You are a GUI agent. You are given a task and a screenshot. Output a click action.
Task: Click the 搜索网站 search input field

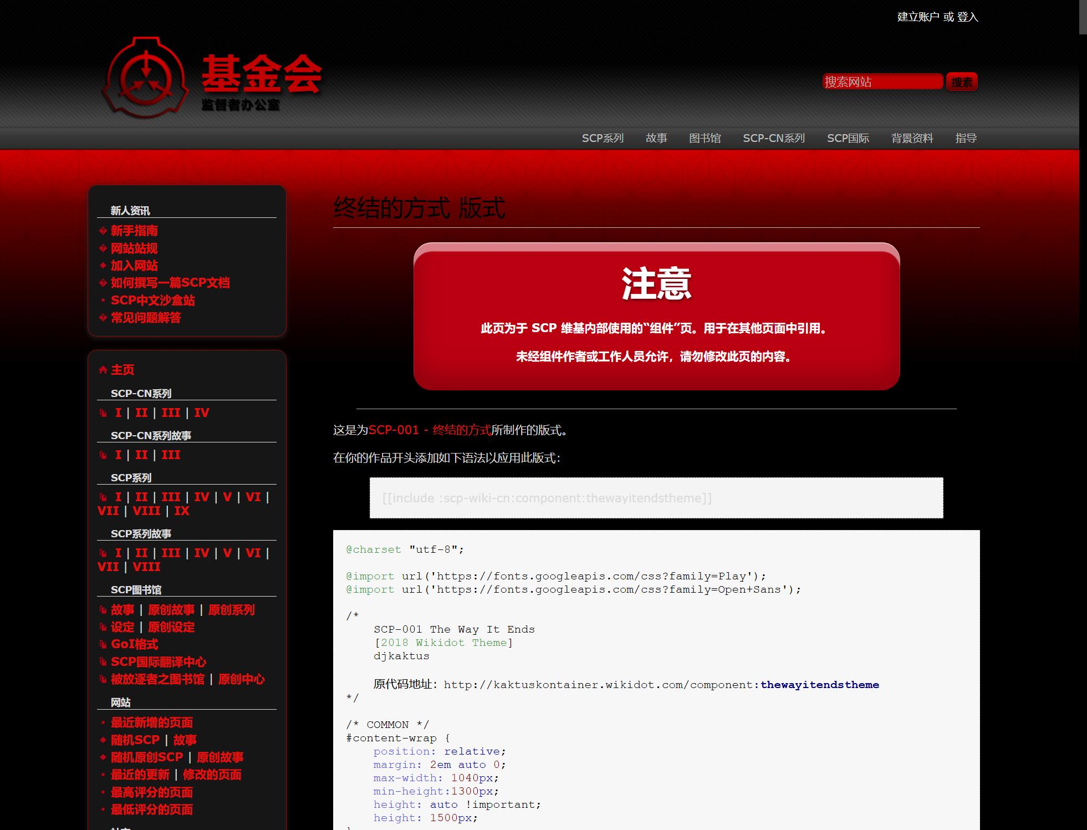(882, 82)
